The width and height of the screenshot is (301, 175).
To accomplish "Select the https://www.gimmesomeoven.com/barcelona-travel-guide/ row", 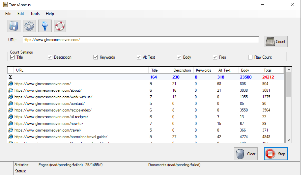I will [x=146, y=137].
